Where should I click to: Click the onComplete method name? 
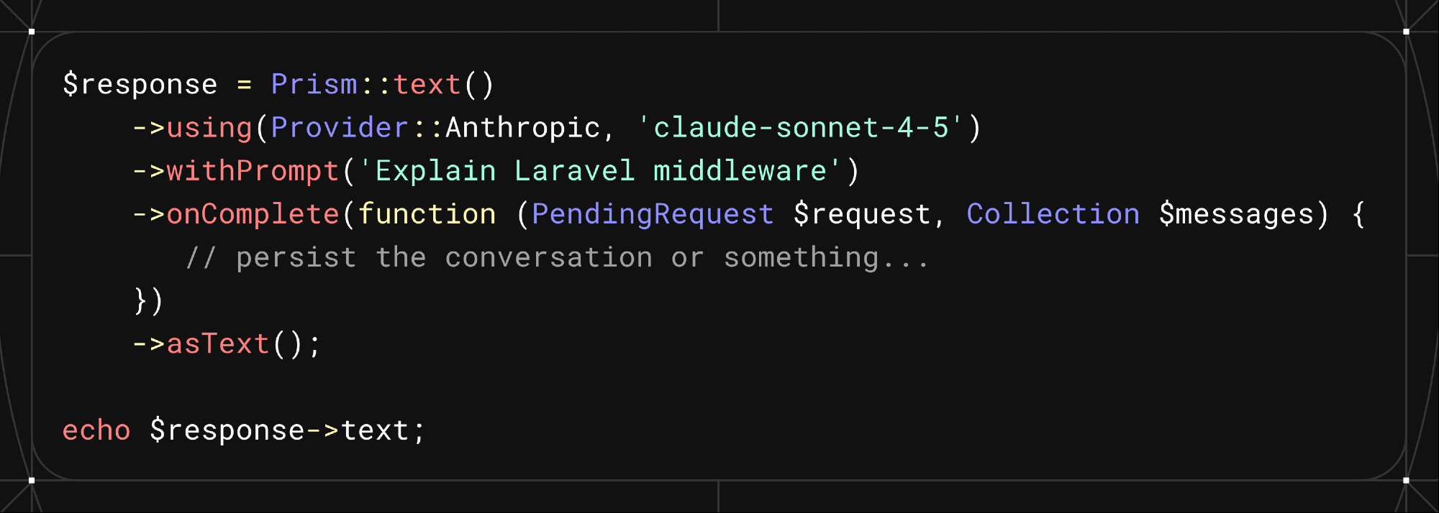253,214
